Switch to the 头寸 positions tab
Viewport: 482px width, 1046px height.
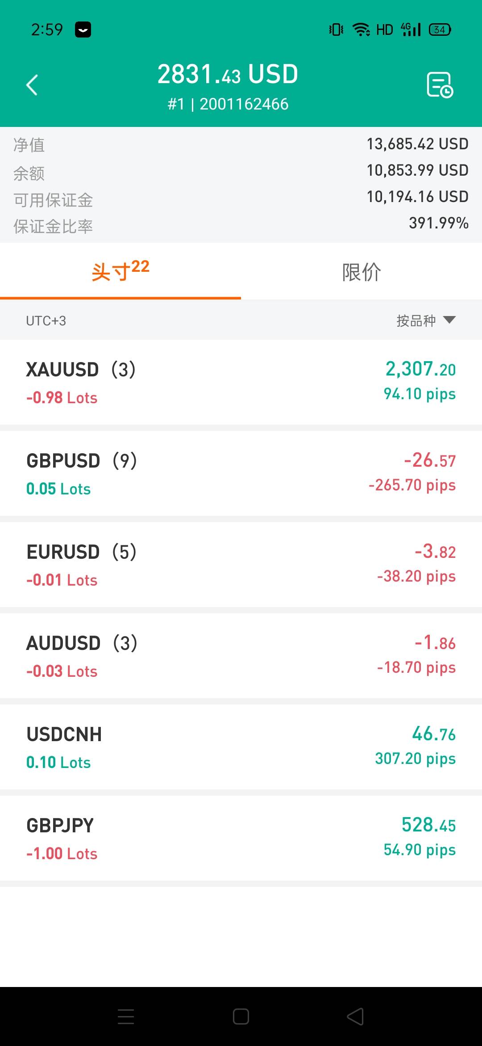(120, 271)
